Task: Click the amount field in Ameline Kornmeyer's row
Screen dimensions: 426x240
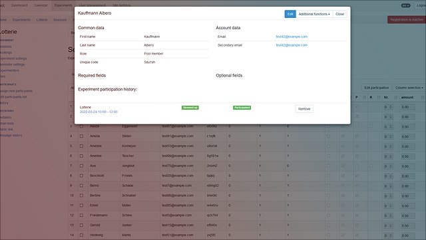Action: (408, 147)
